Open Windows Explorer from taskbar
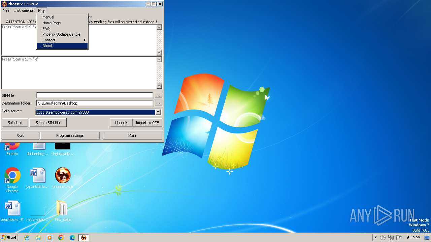Screen dimensions: 431x242 (38, 238)
